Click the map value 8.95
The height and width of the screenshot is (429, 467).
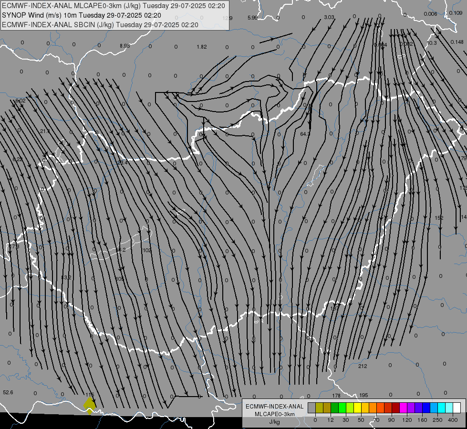coord(125,46)
